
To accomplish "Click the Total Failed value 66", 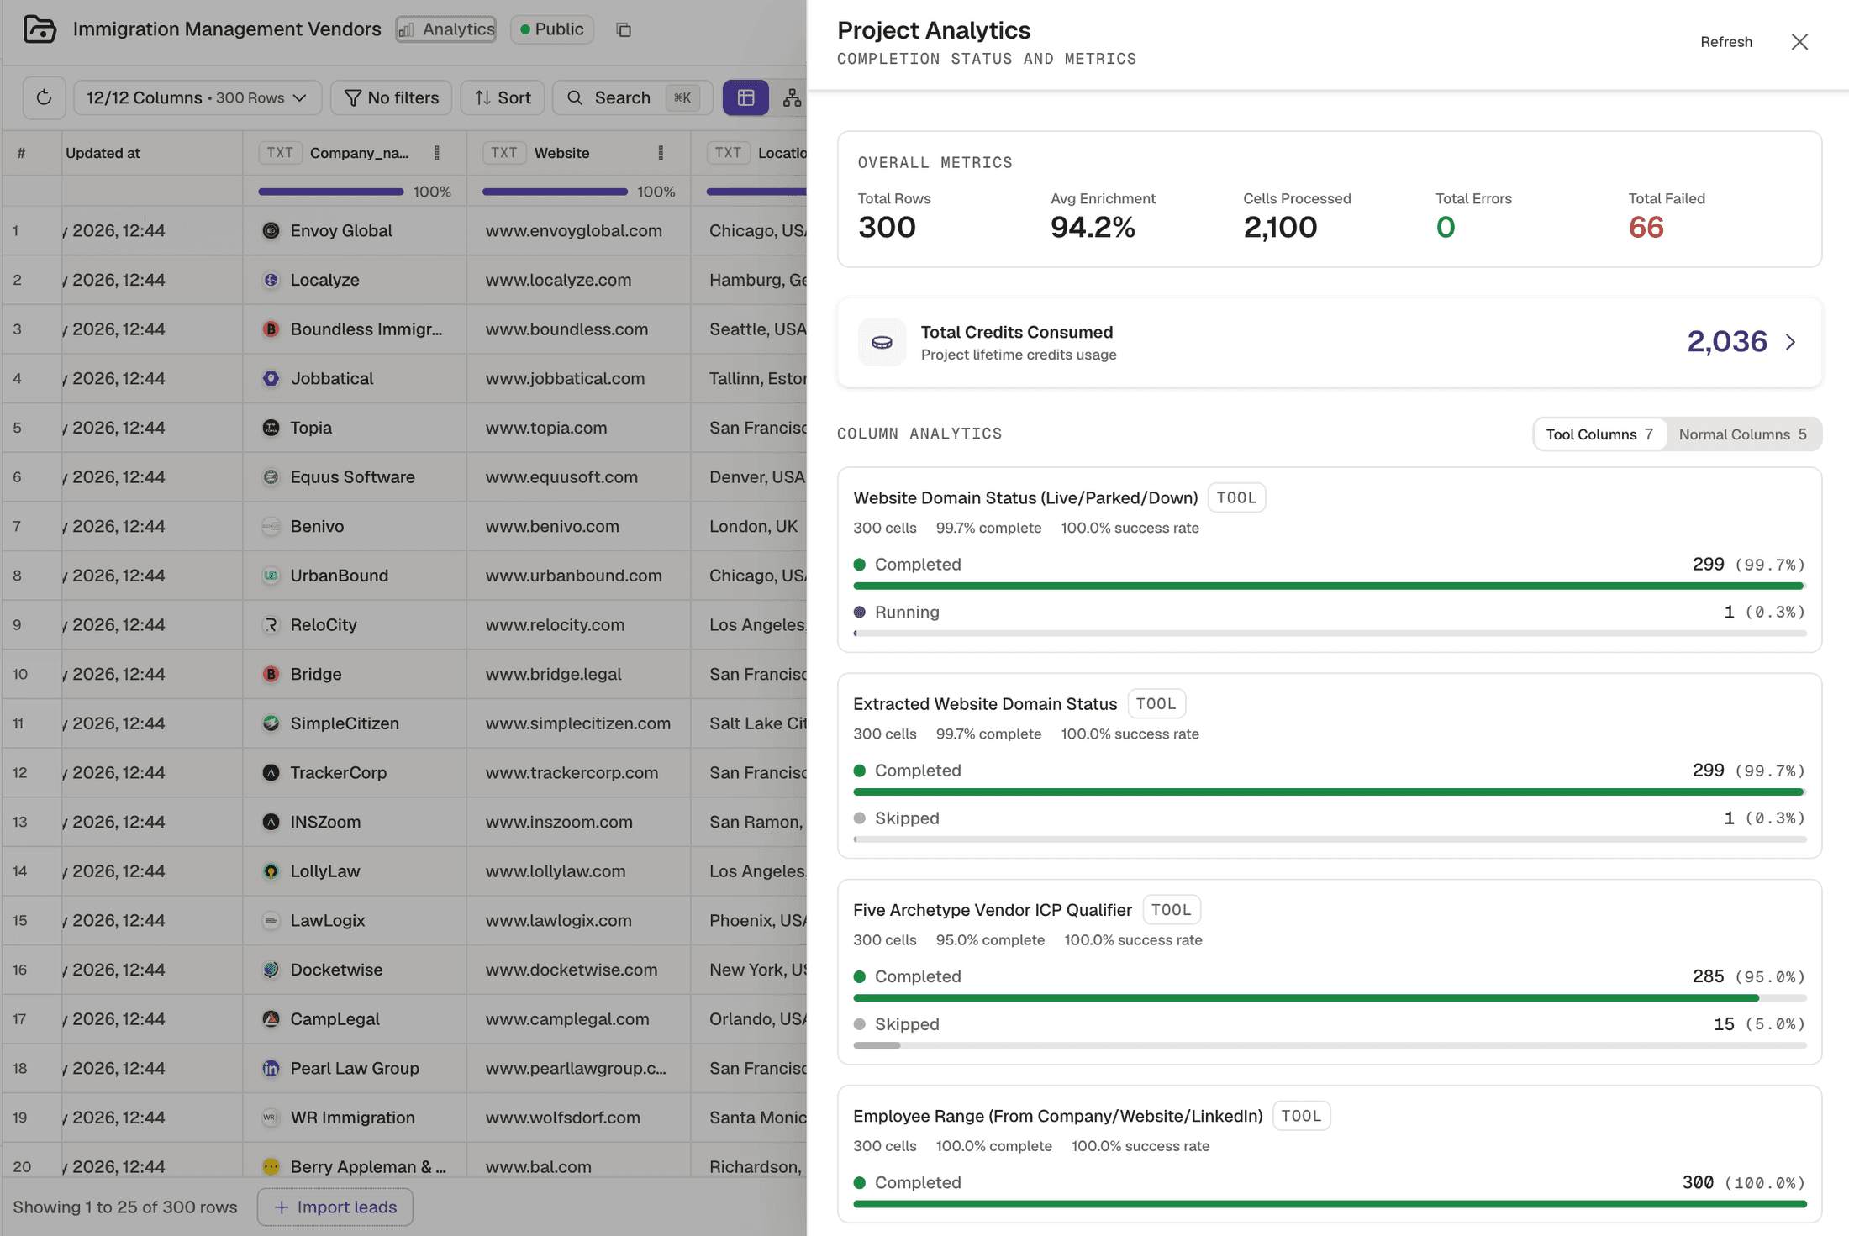I will [x=1646, y=227].
